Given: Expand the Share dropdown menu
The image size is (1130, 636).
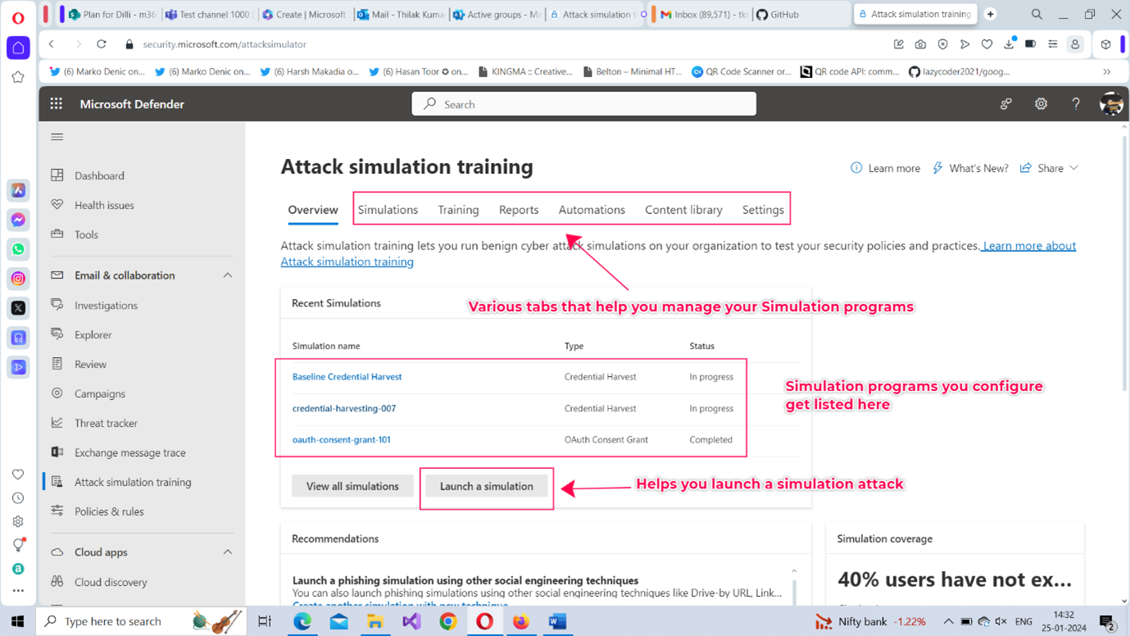Looking at the screenshot, I should pos(1050,168).
